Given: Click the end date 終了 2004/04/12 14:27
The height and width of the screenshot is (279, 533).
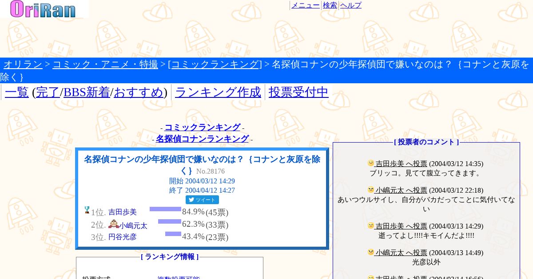Looking at the screenshot, I should click(x=202, y=190).
